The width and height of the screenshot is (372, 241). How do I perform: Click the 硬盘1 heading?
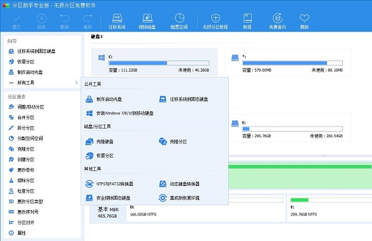(97, 36)
